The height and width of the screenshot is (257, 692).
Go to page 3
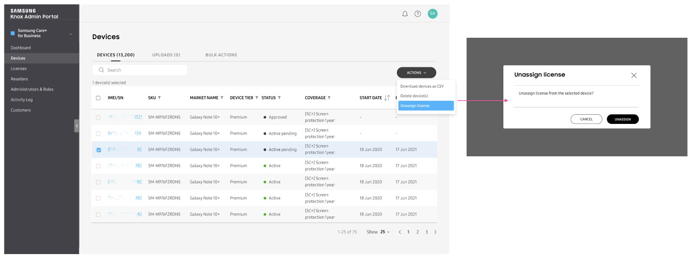click(426, 232)
